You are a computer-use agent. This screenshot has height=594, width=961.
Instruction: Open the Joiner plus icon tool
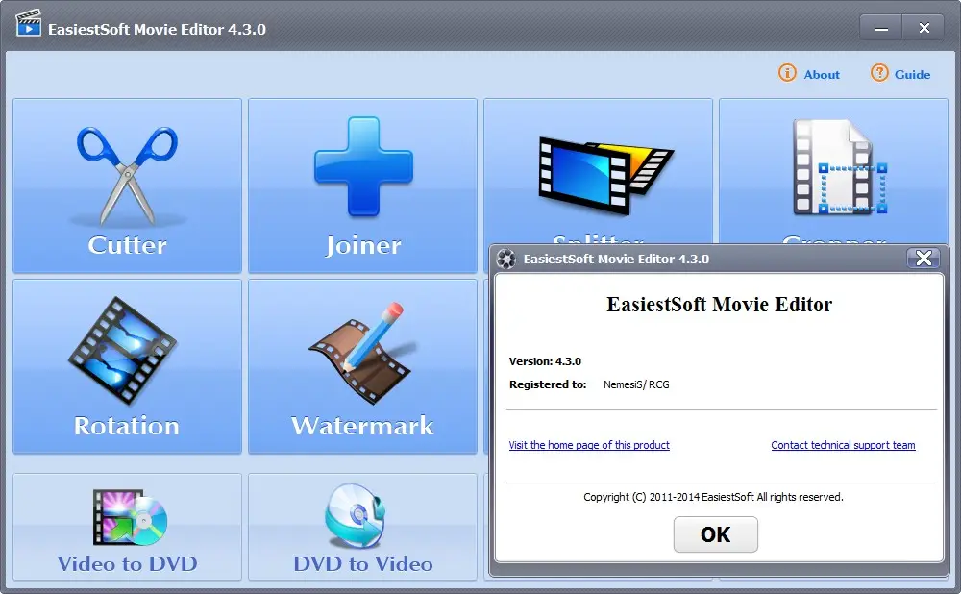tap(362, 186)
